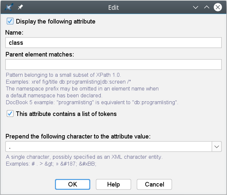The width and height of the screenshot is (227, 195).
Task: Uncheck Display the following attribute checkbox
Action: (10, 21)
